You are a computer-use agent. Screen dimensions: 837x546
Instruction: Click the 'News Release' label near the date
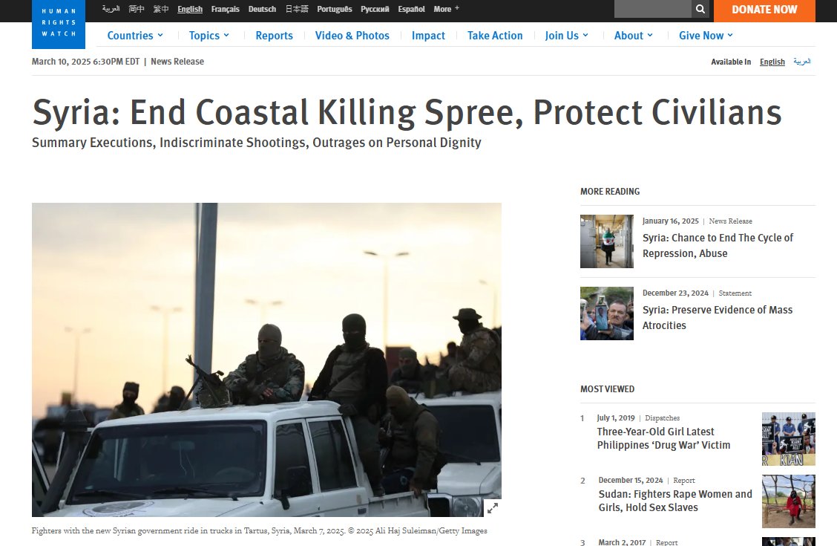click(177, 62)
